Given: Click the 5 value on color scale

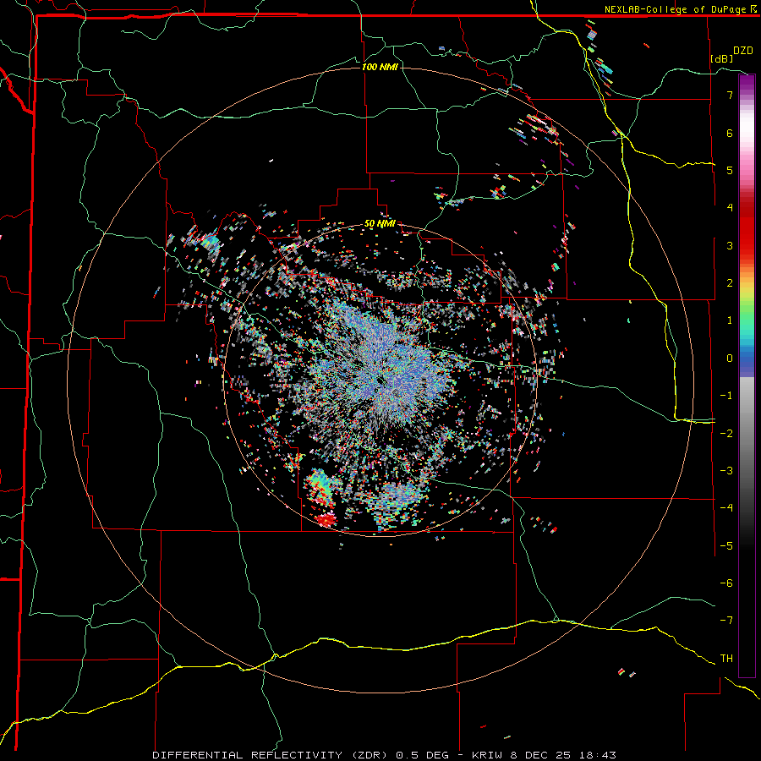Looking at the screenshot, I should click(x=730, y=170).
